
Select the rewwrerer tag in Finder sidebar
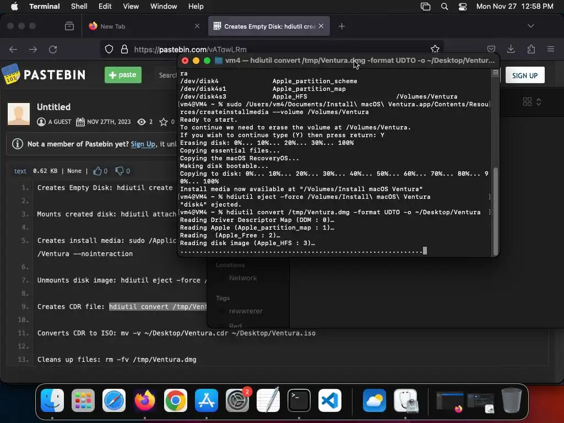tap(246, 311)
